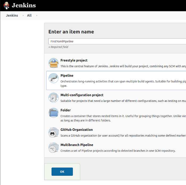Click the Jenkins butler logo icon
Viewport: 186px width, 185px height.
(6, 6)
